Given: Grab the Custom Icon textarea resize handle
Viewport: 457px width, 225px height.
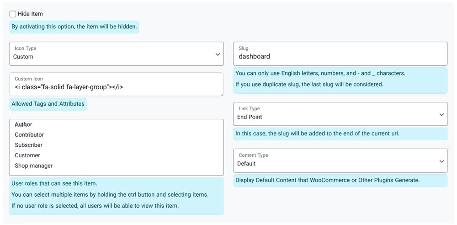Looking at the screenshot, I should pos(221,94).
